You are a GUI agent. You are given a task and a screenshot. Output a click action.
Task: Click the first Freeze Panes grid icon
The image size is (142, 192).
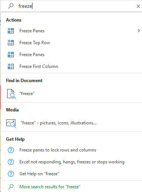tap(11, 31)
